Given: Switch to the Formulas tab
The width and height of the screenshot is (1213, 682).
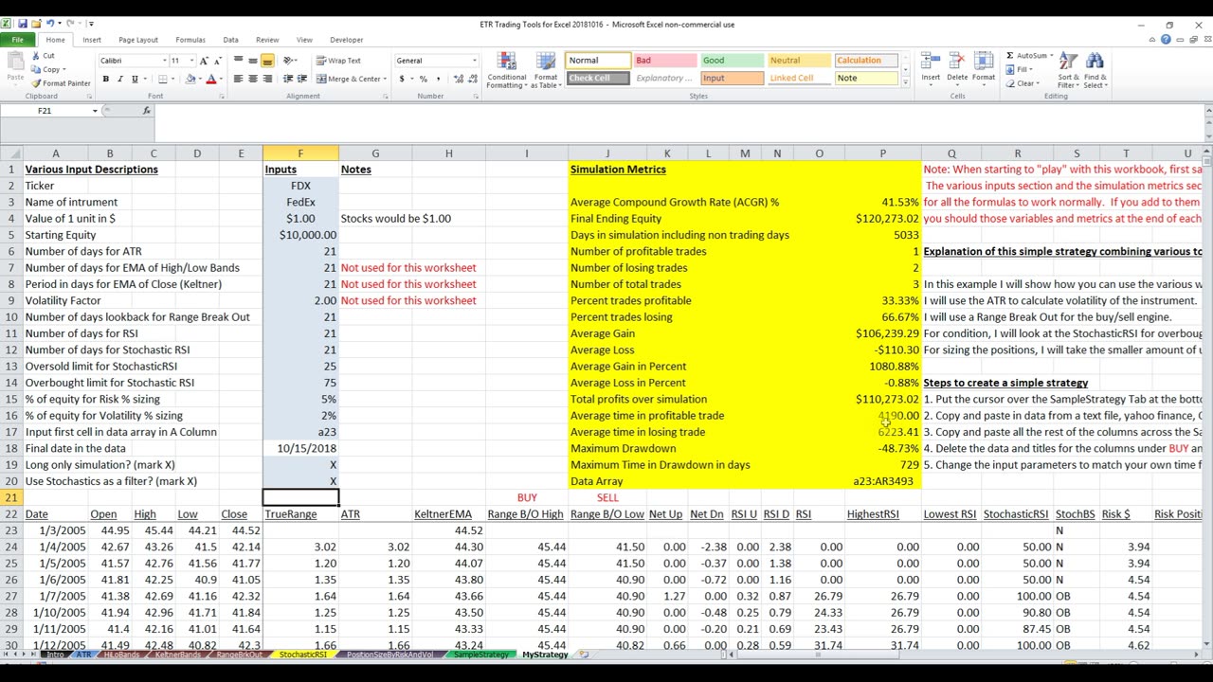Looking at the screenshot, I should coord(190,40).
